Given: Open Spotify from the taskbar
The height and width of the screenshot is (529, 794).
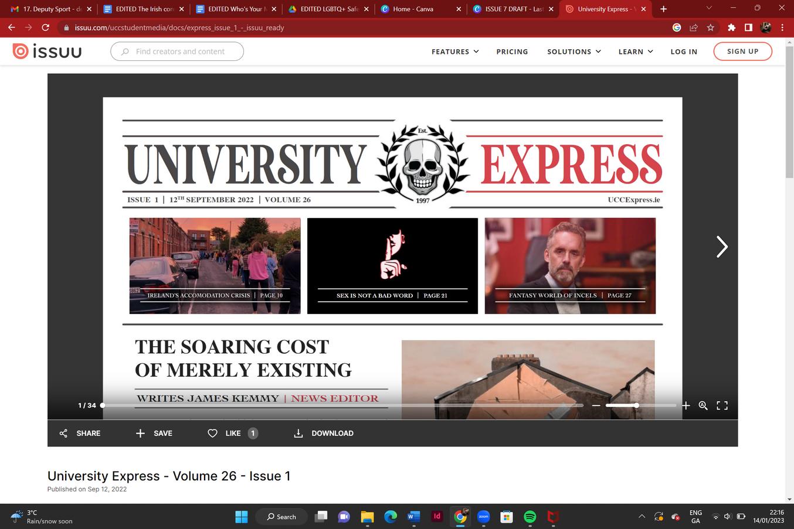Looking at the screenshot, I should pos(530,516).
